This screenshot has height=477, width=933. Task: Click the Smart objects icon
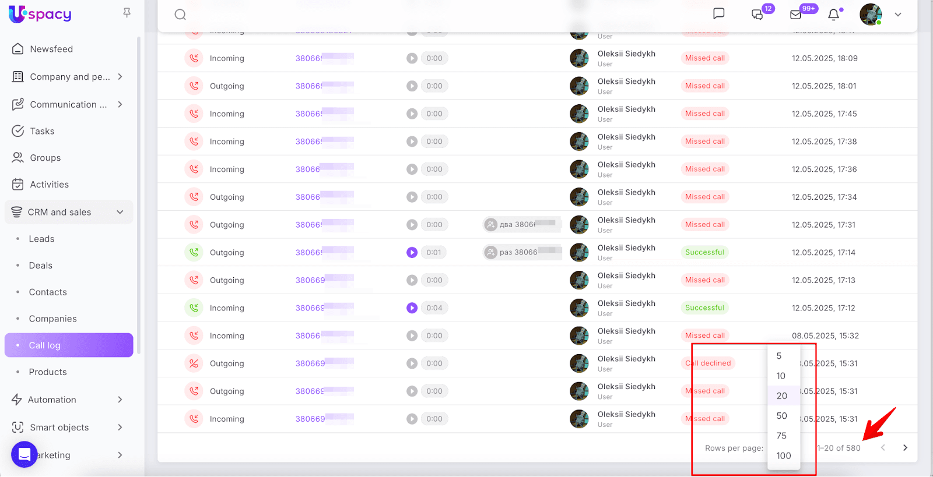[18, 427]
